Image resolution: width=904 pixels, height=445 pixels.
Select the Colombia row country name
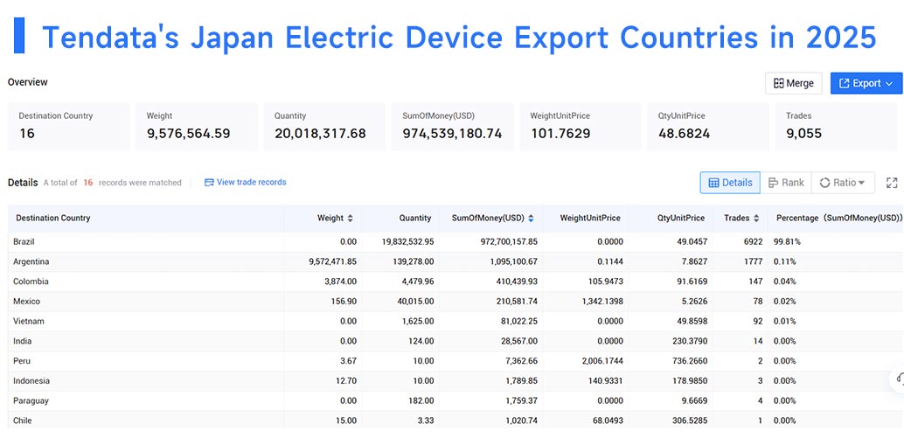(31, 282)
